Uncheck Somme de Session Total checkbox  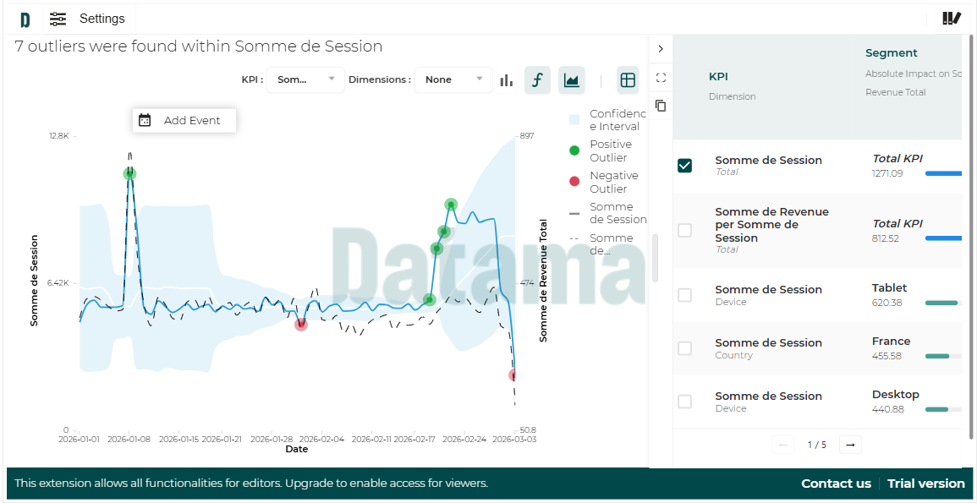(685, 166)
